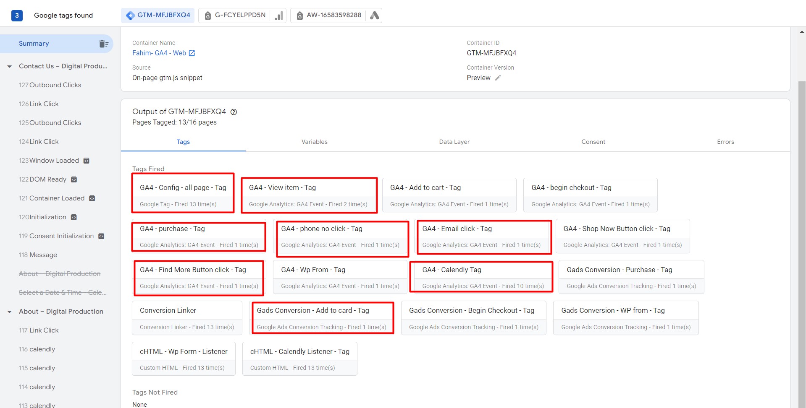
Task: Open the Gads Conversion - Add to card card
Action: pyautogui.click(x=322, y=318)
